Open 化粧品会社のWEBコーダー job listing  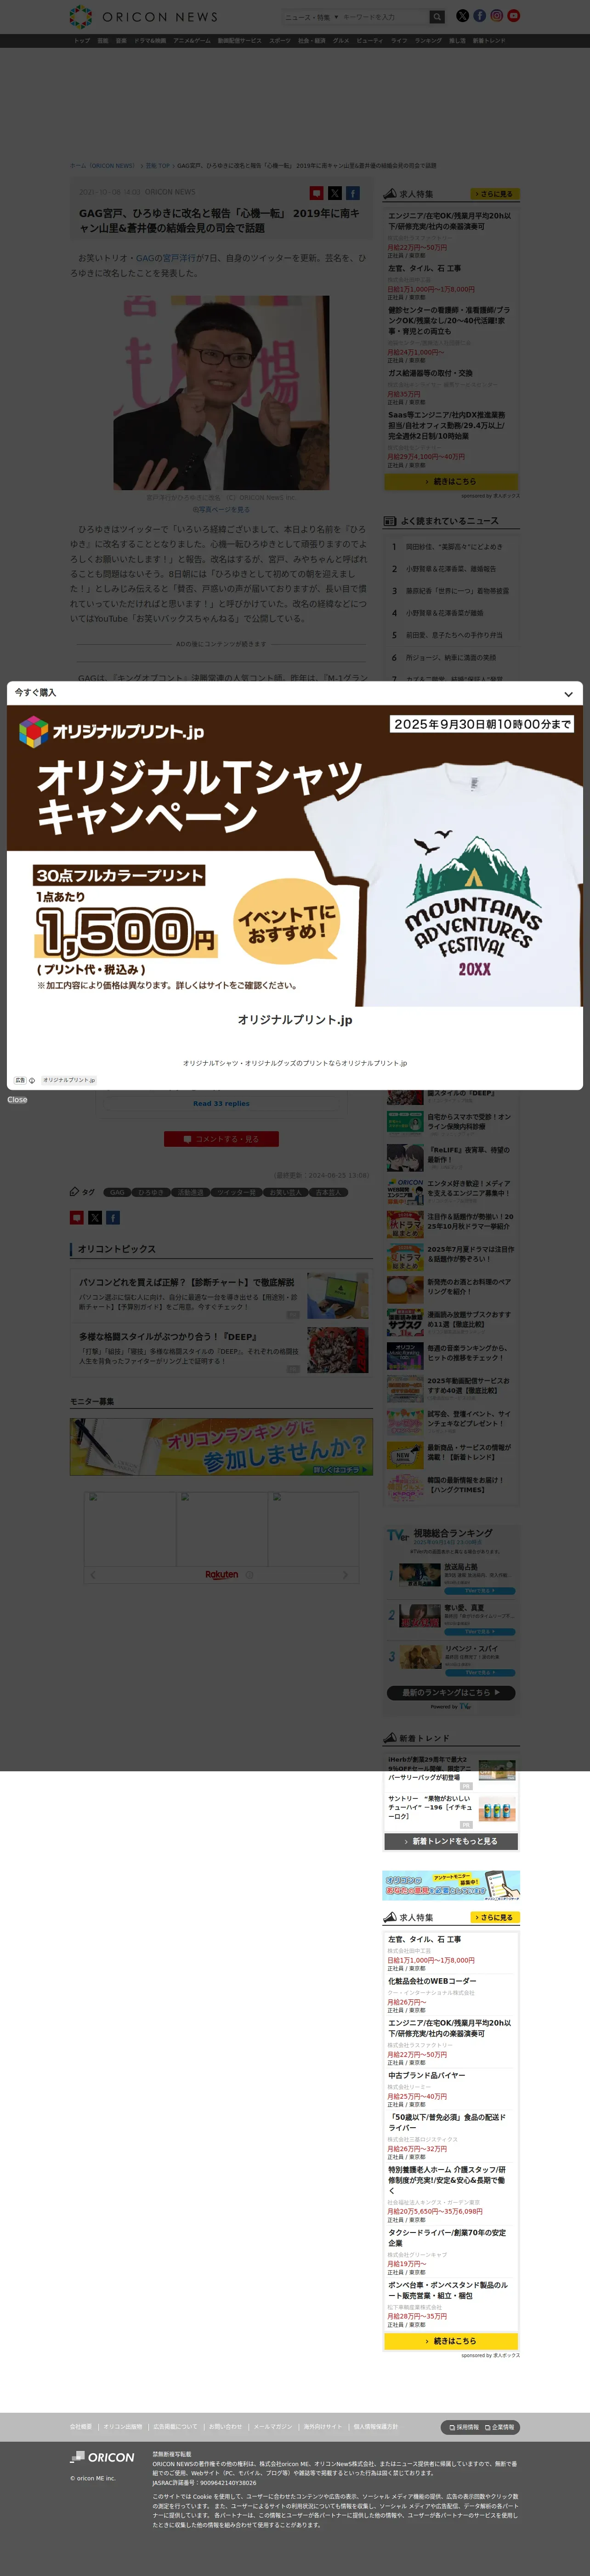click(432, 1981)
